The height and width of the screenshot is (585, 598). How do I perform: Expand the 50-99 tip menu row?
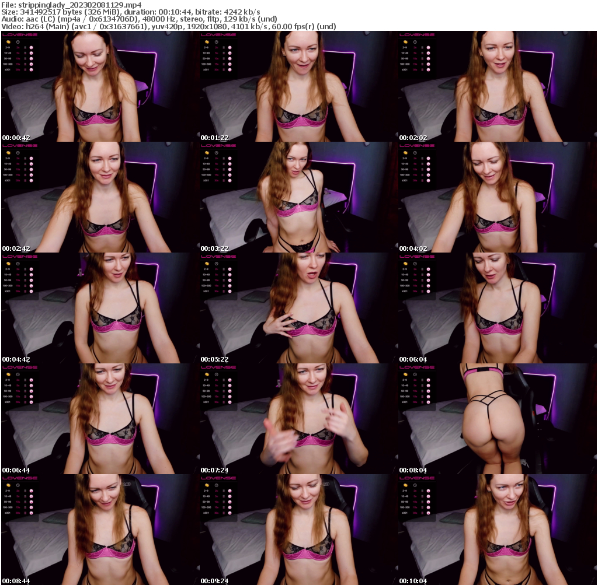(8, 59)
